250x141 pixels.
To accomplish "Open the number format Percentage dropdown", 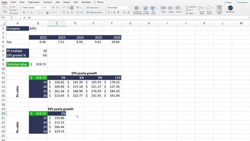I will tap(129, 8).
